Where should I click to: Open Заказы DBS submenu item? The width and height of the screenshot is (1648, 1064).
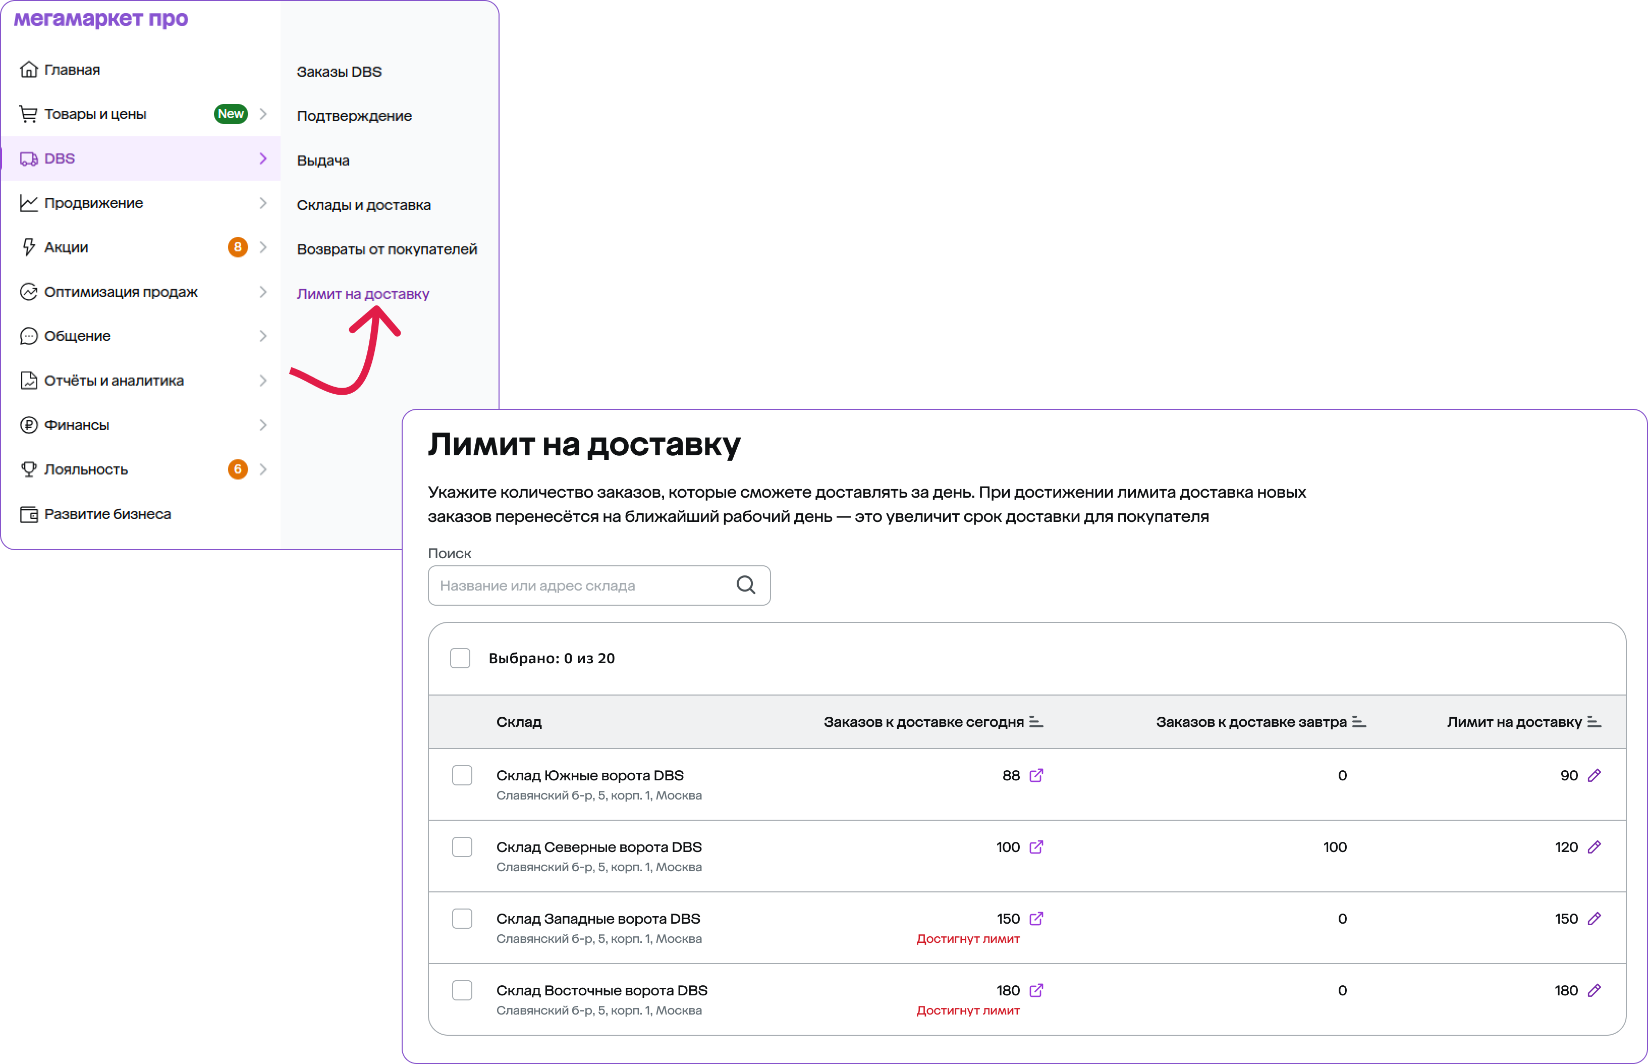(339, 72)
